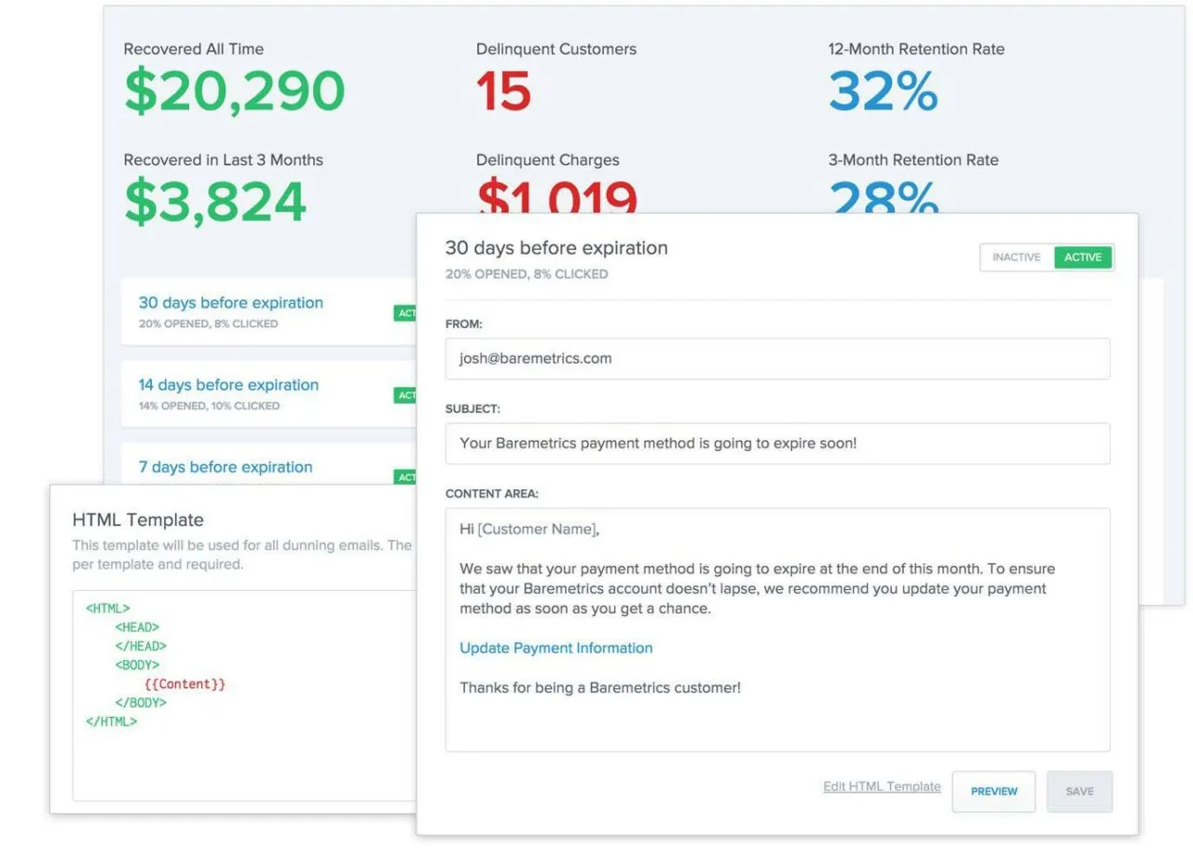The image size is (1193, 853).
Task: Click the Recovered All Time label
Action: click(194, 49)
